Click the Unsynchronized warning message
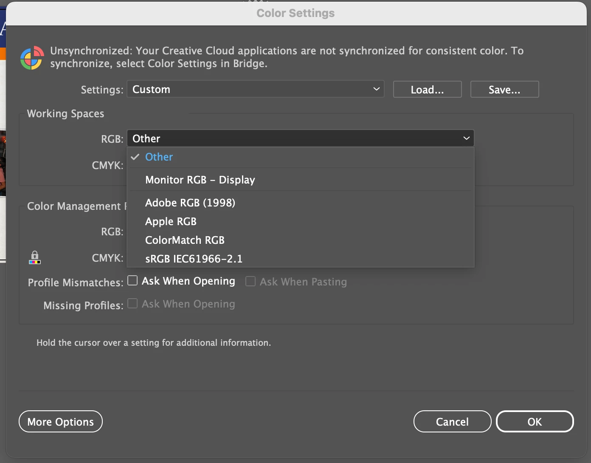 click(287, 57)
